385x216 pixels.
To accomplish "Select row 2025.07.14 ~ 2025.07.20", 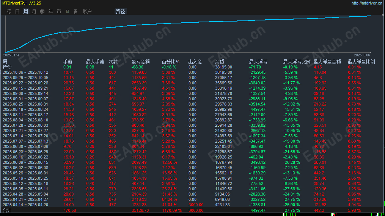I will point(25,136).
